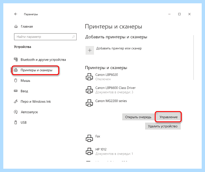The image size is (205, 172).
Task: Close the Параметры window
Action: (189, 14)
